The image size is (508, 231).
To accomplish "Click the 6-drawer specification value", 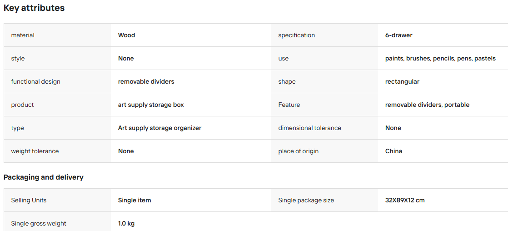I will pos(399,35).
